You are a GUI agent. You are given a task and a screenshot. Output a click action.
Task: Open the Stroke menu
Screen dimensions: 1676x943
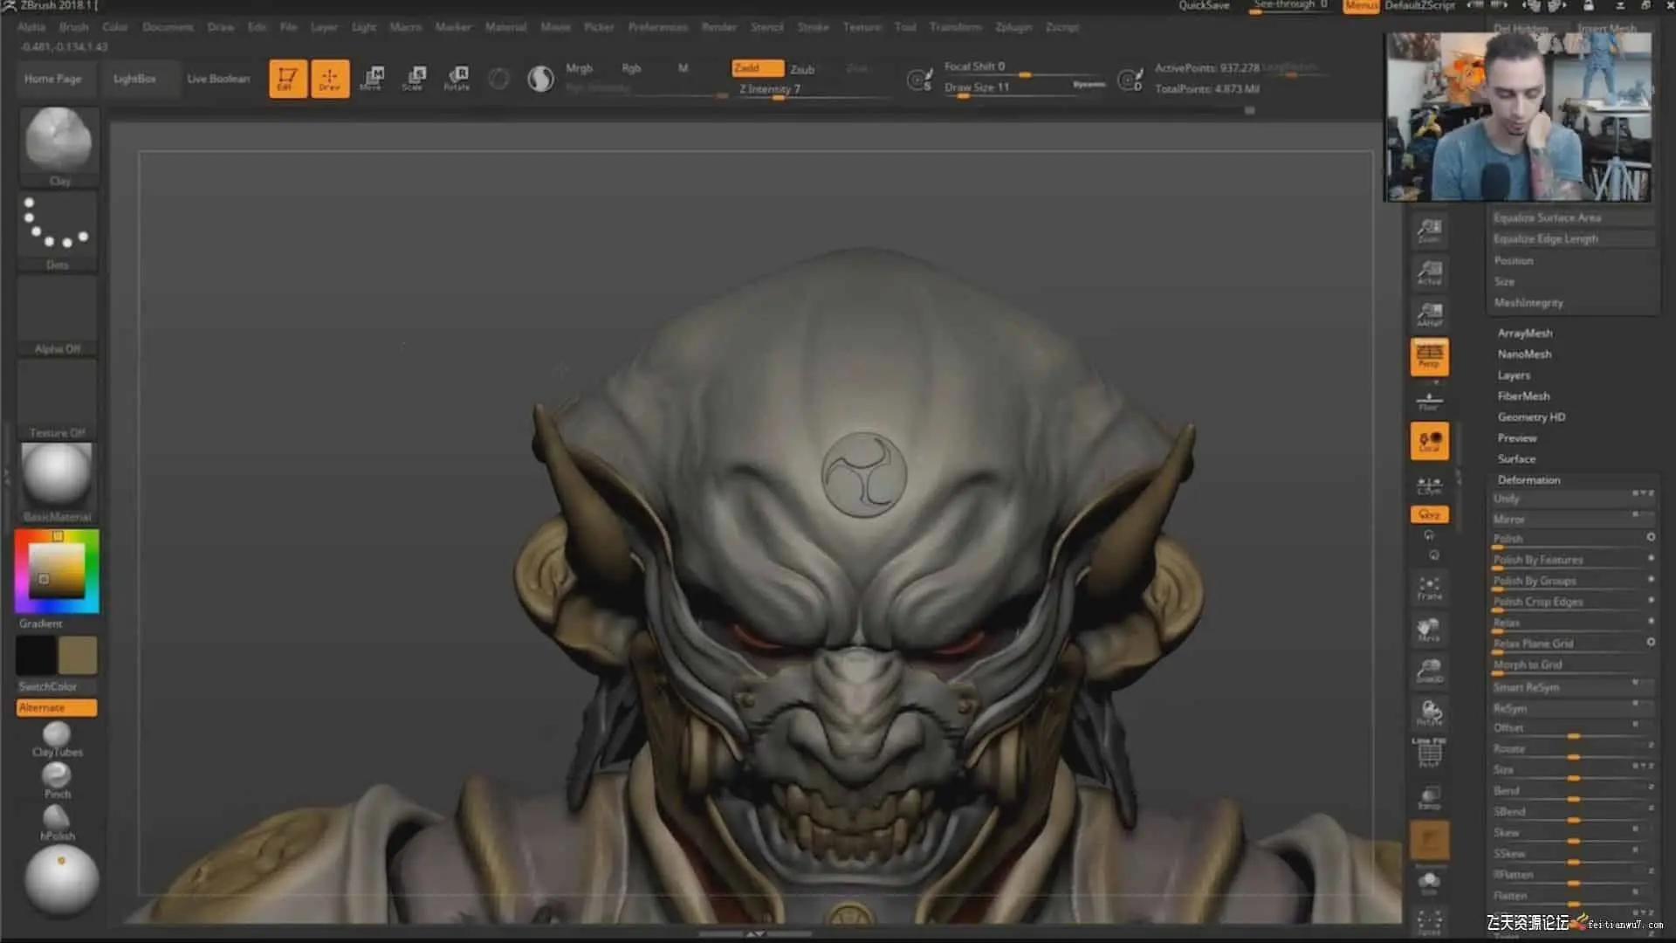tap(813, 27)
